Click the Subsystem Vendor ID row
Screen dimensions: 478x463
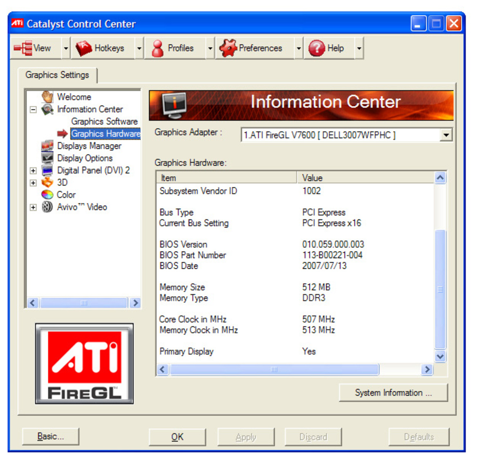[x=295, y=191]
